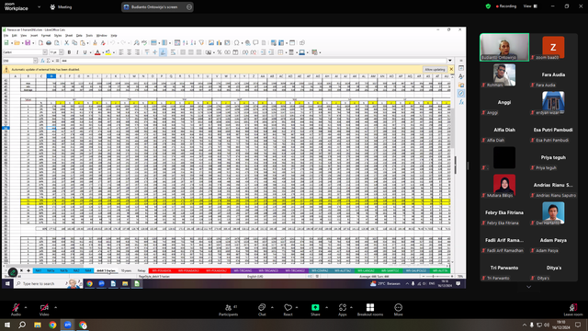Toggle Underline formatting in Calc

(85, 52)
